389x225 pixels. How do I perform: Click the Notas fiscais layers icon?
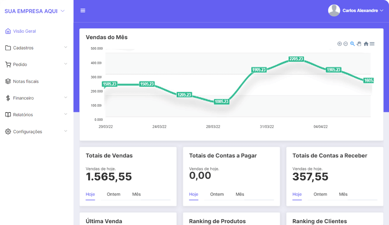click(x=8, y=81)
